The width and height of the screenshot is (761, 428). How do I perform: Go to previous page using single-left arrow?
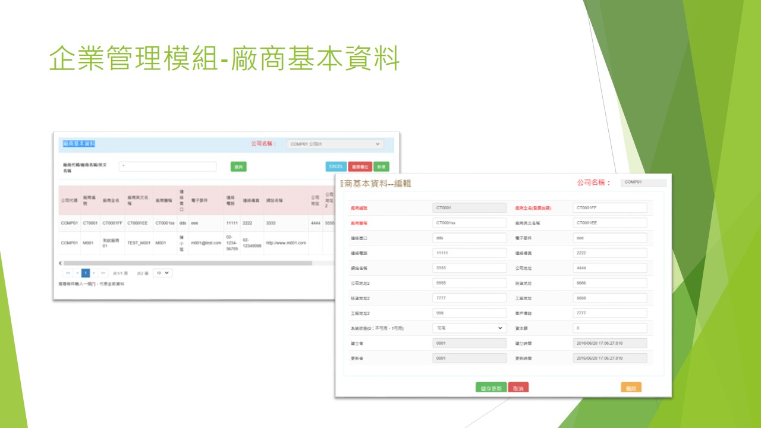point(77,273)
